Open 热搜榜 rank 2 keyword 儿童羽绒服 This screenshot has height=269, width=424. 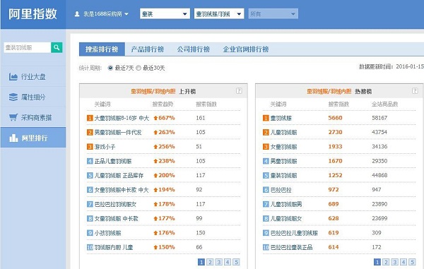pos(283,132)
